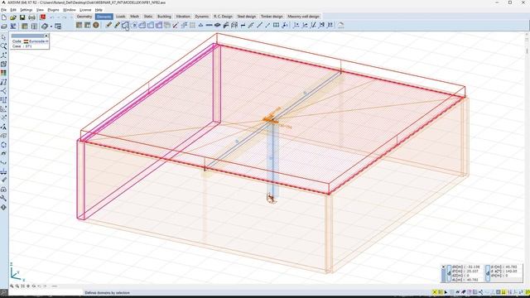Open the Help menu
Screen dimensions: 530x298
tap(99, 10)
